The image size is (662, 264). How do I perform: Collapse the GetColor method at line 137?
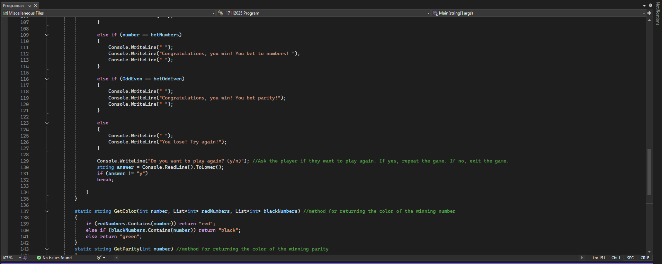click(x=47, y=211)
